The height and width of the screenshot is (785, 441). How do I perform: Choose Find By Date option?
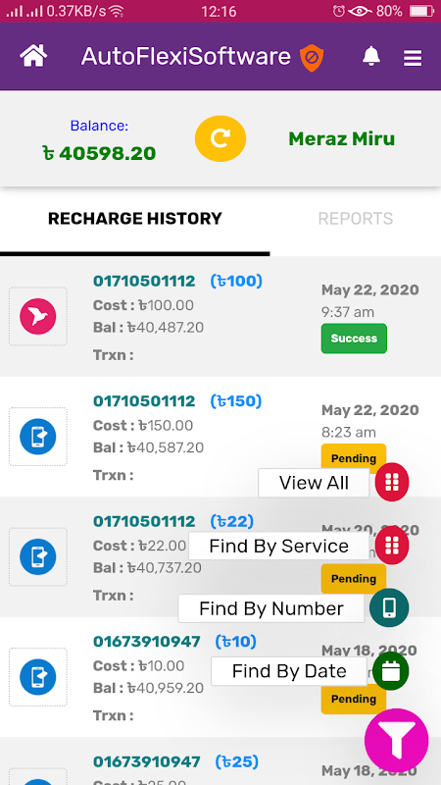[289, 671]
